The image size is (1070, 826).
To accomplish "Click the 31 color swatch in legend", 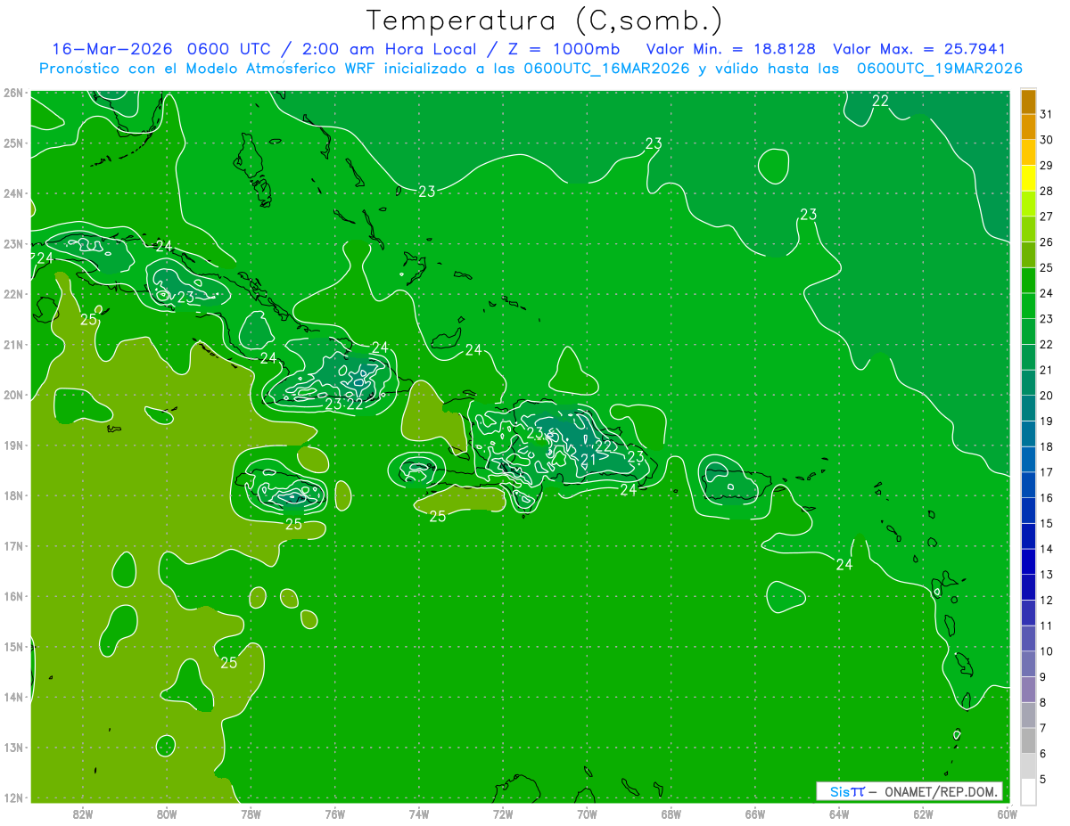I will point(1028,102).
